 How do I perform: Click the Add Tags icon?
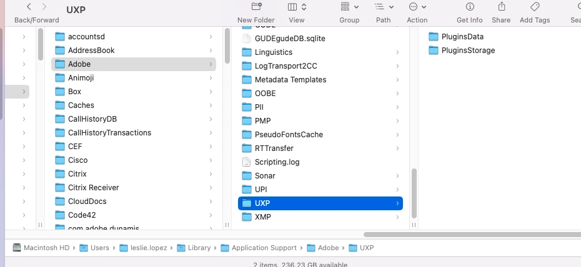click(x=535, y=7)
